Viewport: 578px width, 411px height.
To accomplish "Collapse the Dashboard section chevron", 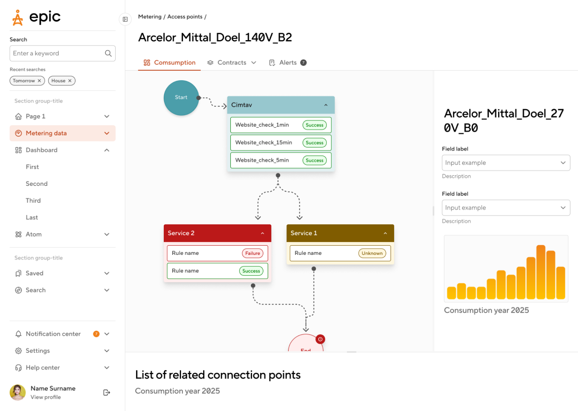I will pos(107,150).
